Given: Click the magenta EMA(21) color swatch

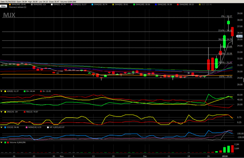Looking at the screenshot, I should (72, 5).
